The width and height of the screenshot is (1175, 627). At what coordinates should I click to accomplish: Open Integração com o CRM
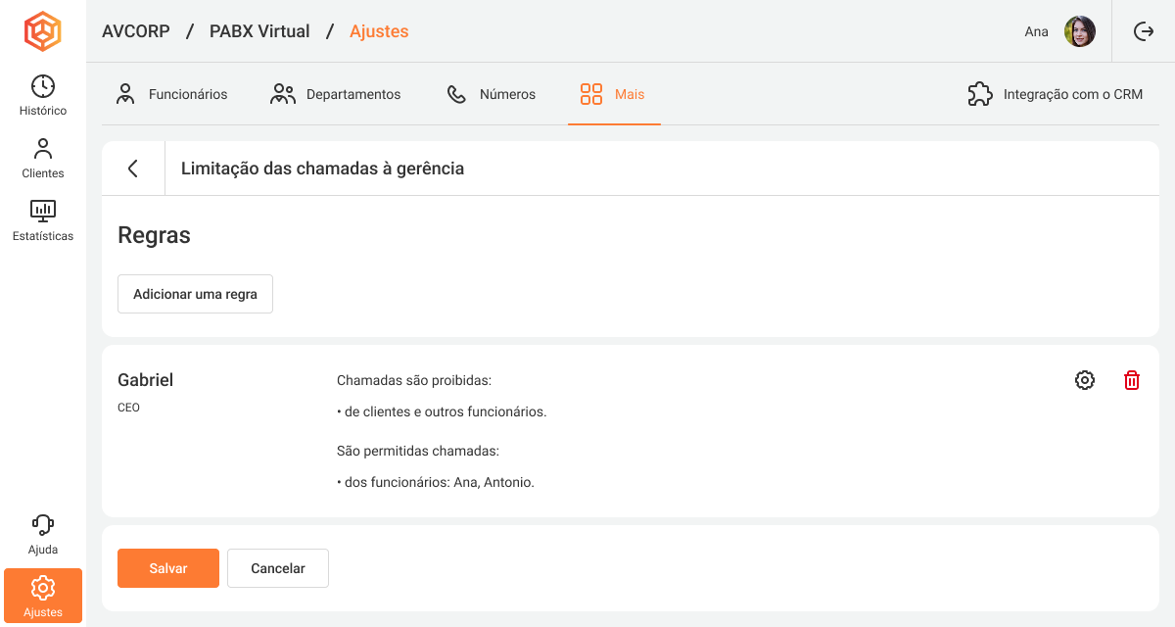pos(1056,95)
